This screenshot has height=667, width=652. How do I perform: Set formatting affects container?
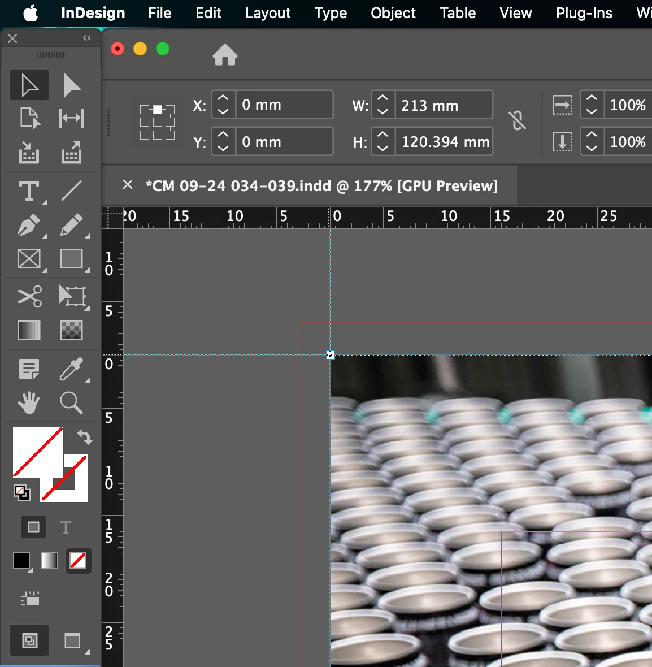pyautogui.click(x=33, y=527)
